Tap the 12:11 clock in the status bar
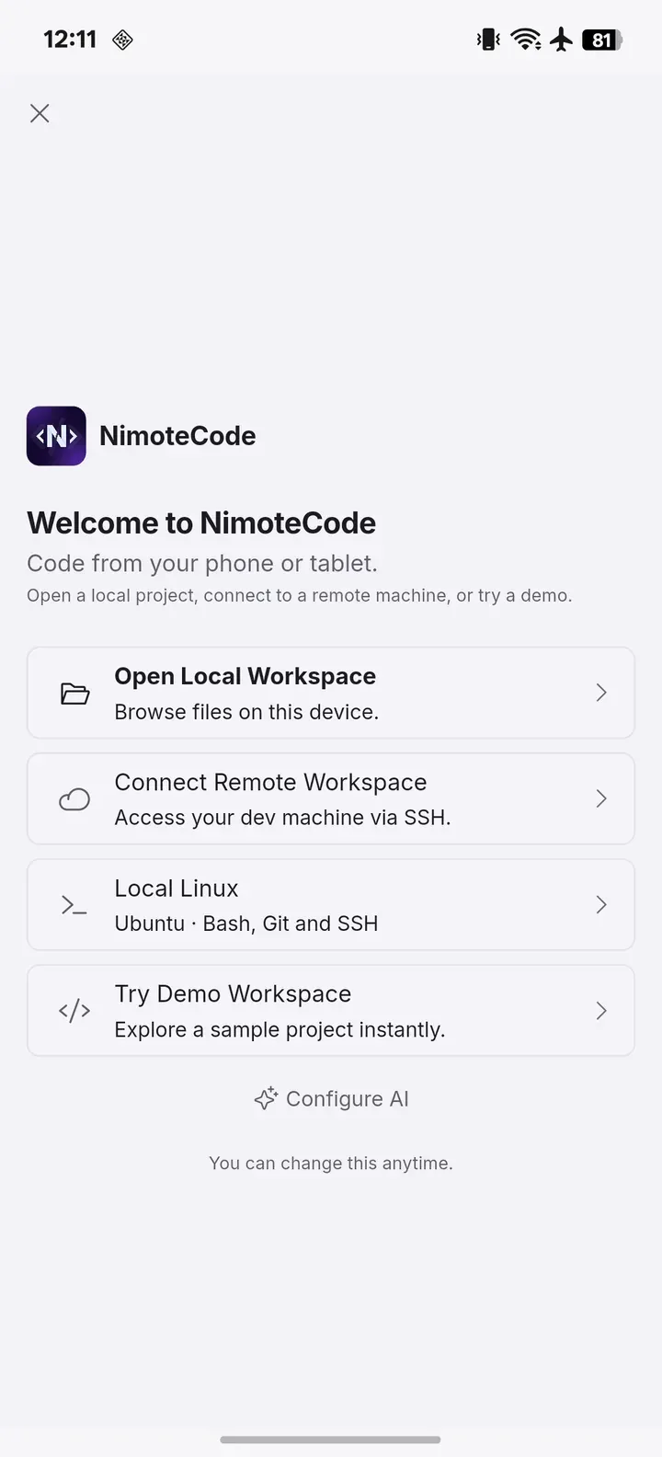 (70, 39)
